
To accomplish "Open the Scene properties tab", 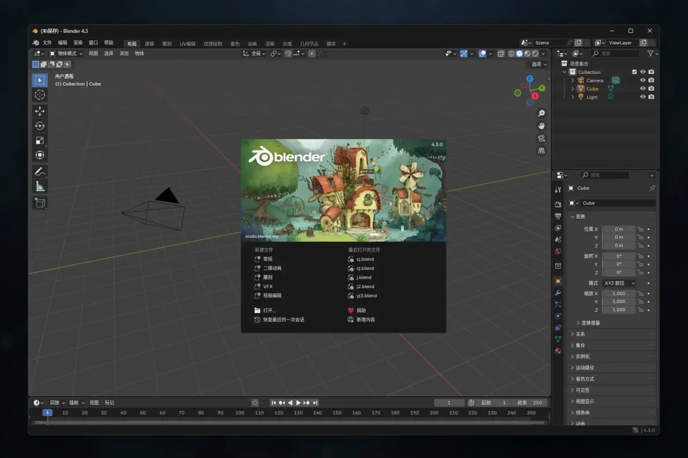I will pos(558,240).
